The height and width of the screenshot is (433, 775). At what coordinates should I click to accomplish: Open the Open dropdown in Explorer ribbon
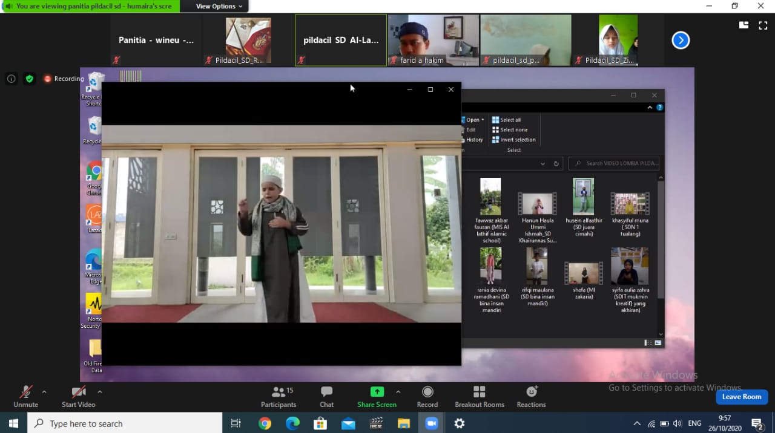click(473, 120)
